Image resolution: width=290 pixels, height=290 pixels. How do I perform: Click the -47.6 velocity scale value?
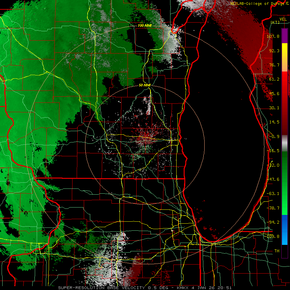(x=273, y=179)
